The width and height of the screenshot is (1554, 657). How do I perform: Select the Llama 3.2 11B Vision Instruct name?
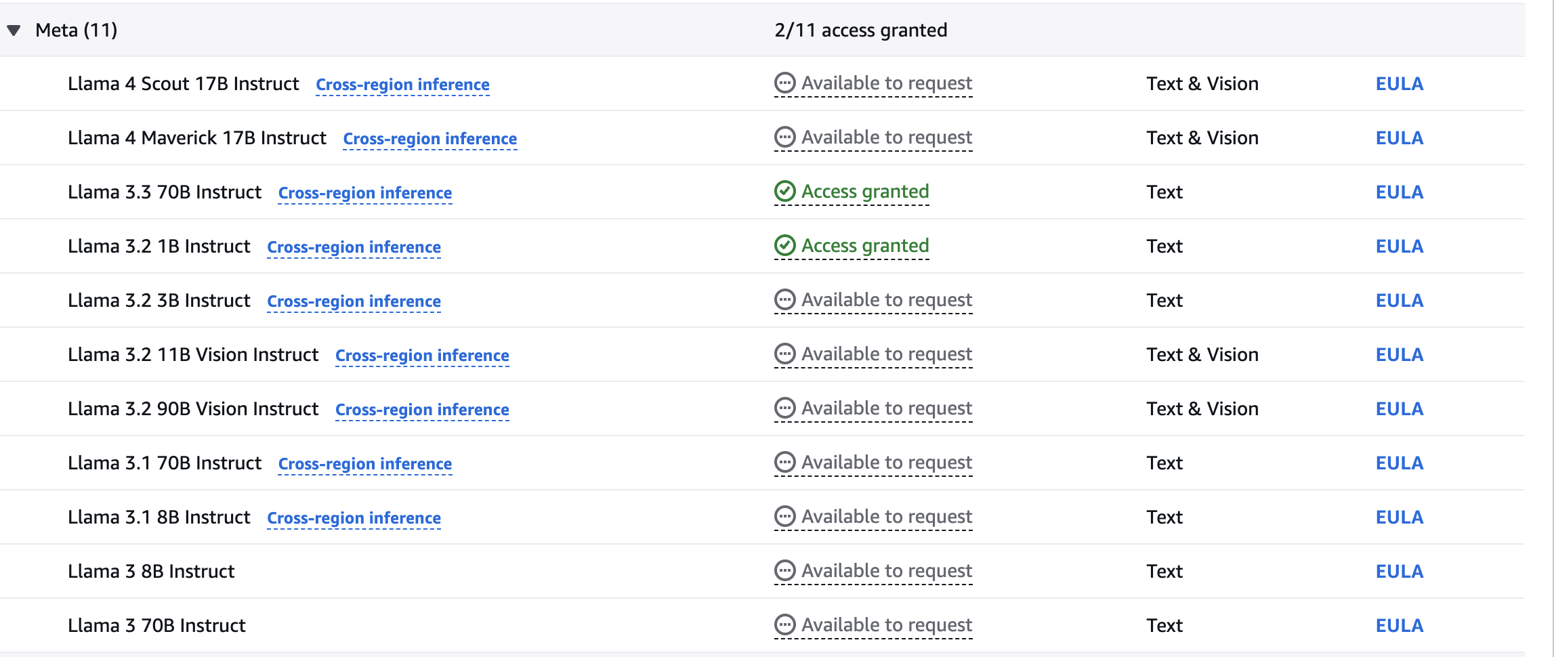[x=193, y=355]
